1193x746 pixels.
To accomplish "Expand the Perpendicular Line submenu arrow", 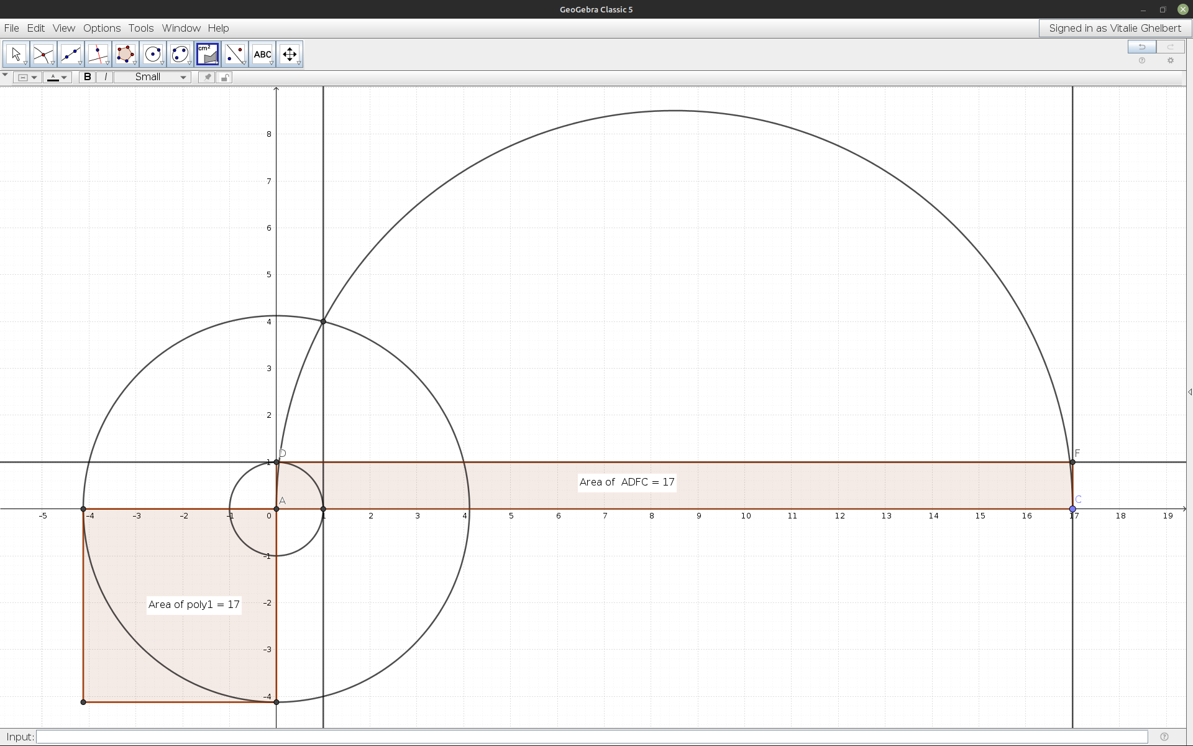I will click(107, 63).
